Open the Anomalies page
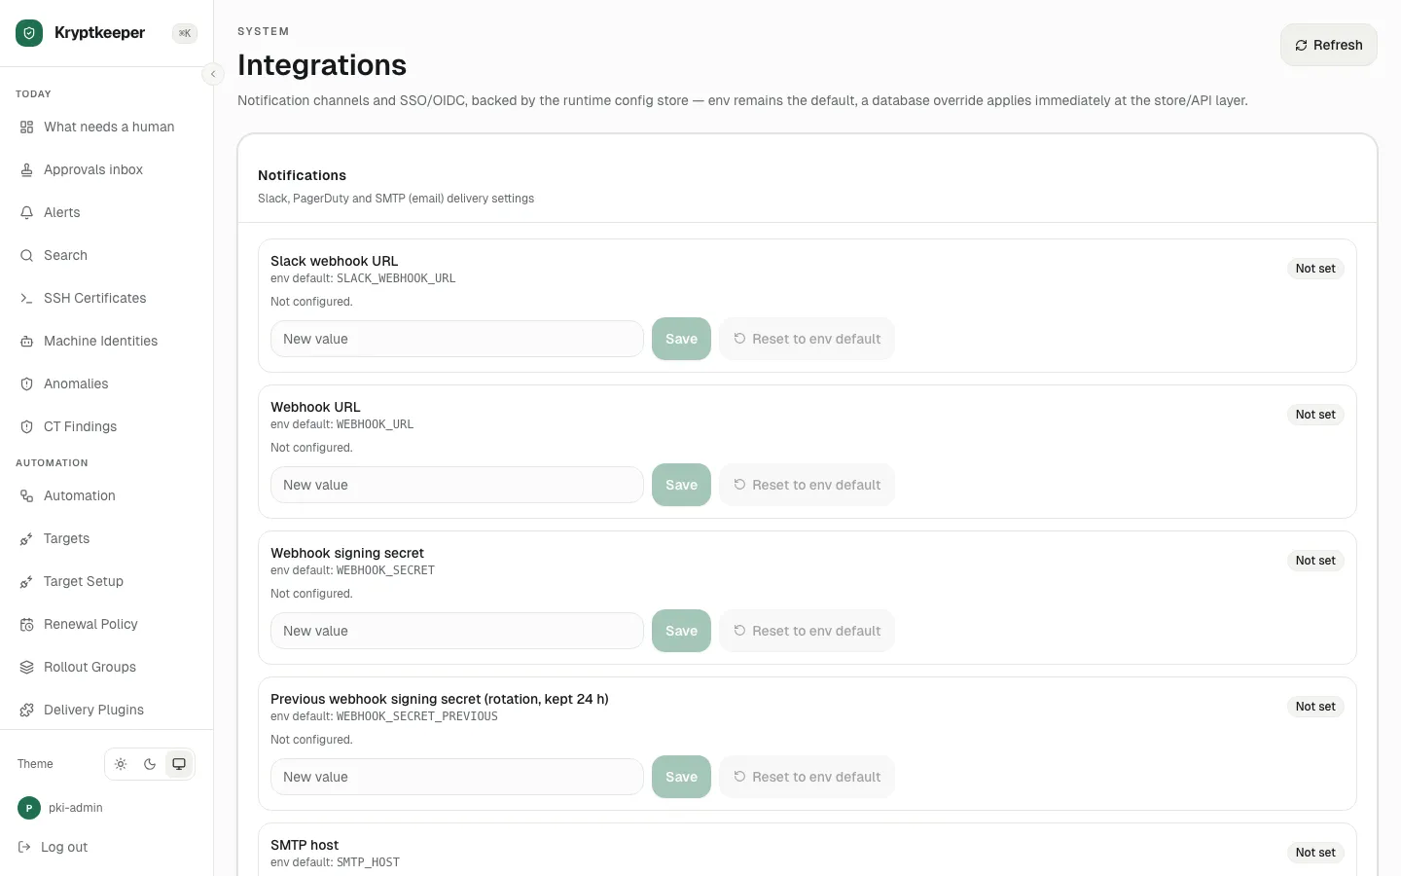The image size is (1401, 876). coord(106,384)
